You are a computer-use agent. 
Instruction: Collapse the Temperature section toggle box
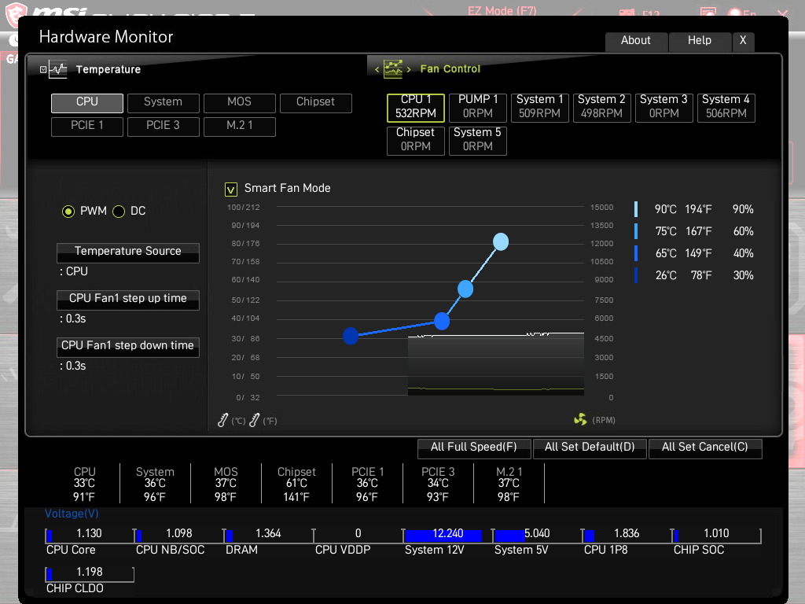[x=43, y=69]
